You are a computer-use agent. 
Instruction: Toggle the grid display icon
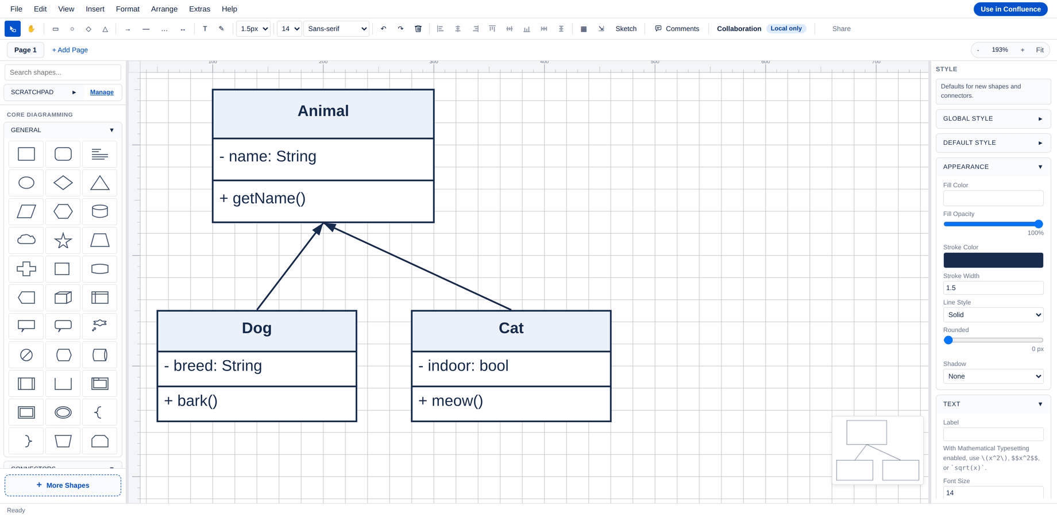[x=584, y=29]
